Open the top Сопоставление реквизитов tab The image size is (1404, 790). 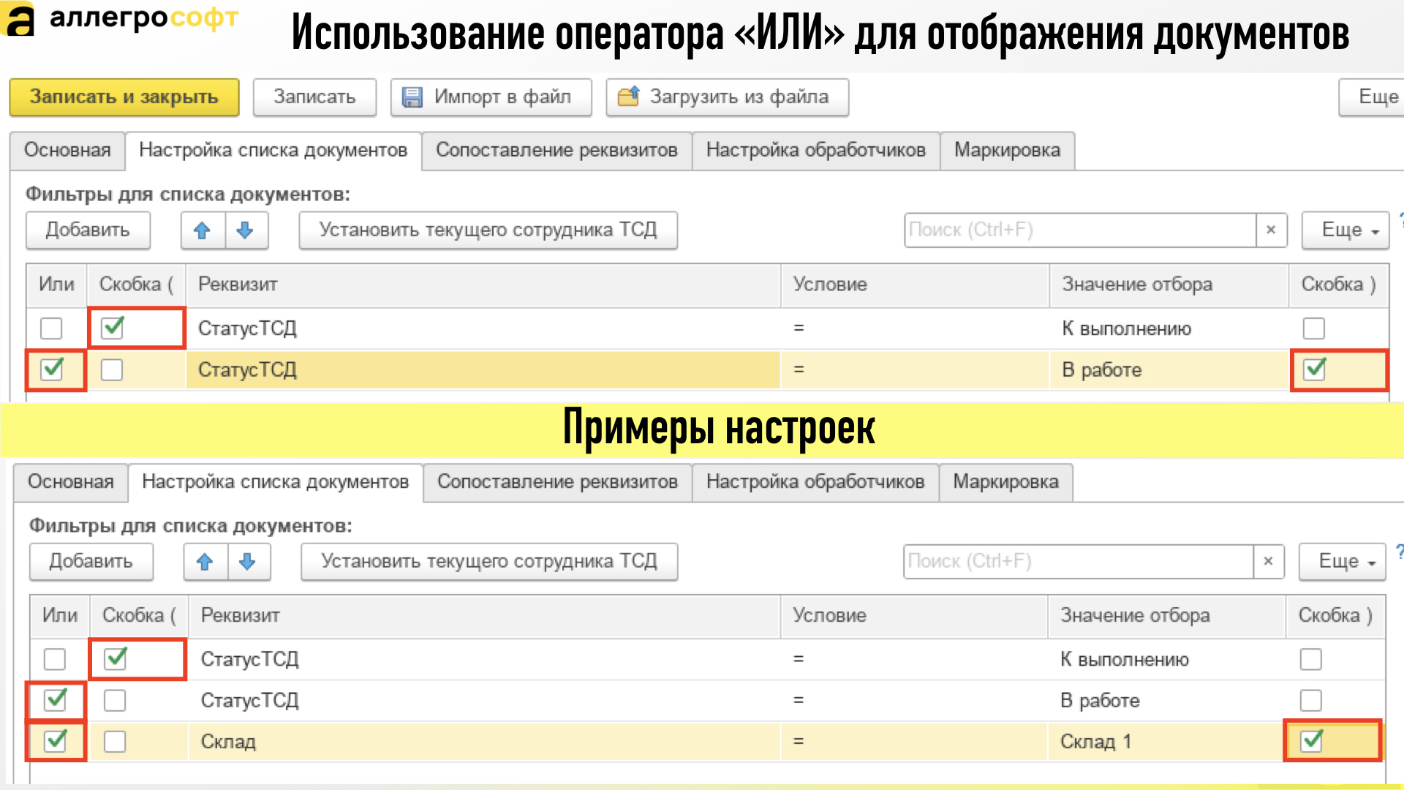556,150
